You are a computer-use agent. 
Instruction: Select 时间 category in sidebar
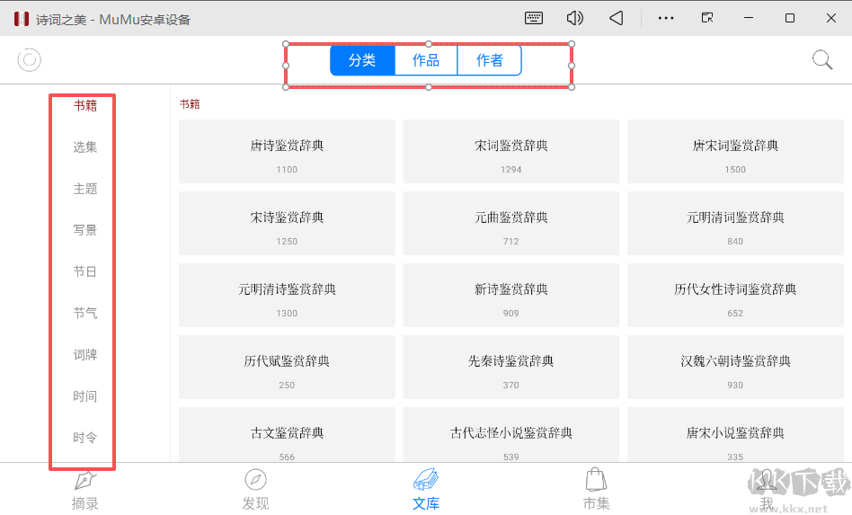[85, 396]
